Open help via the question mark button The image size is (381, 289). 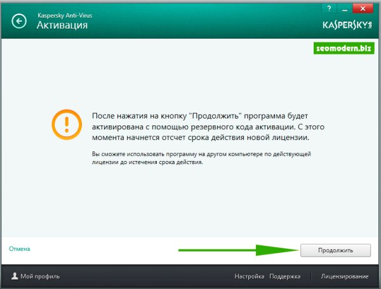pyautogui.click(x=329, y=8)
